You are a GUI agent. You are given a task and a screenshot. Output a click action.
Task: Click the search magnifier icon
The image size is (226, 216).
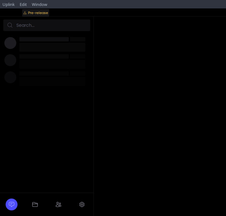(x=10, y=25)
